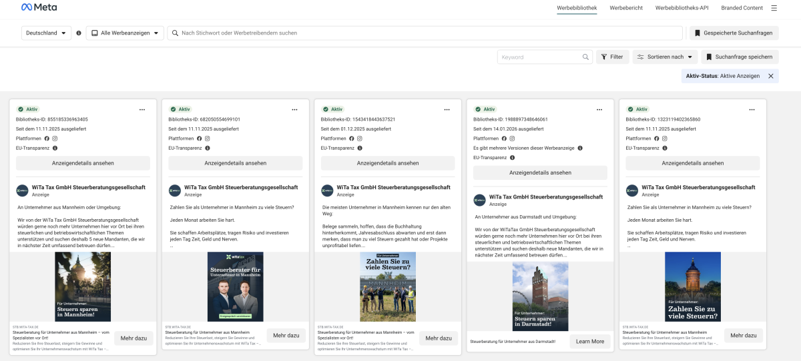
Task: Open the Mannheim sign group photo ad image
Action: (x=388, y=286)
